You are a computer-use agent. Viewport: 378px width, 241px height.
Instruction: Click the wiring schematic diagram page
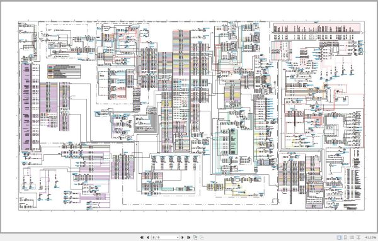click(x=189, y=117)
